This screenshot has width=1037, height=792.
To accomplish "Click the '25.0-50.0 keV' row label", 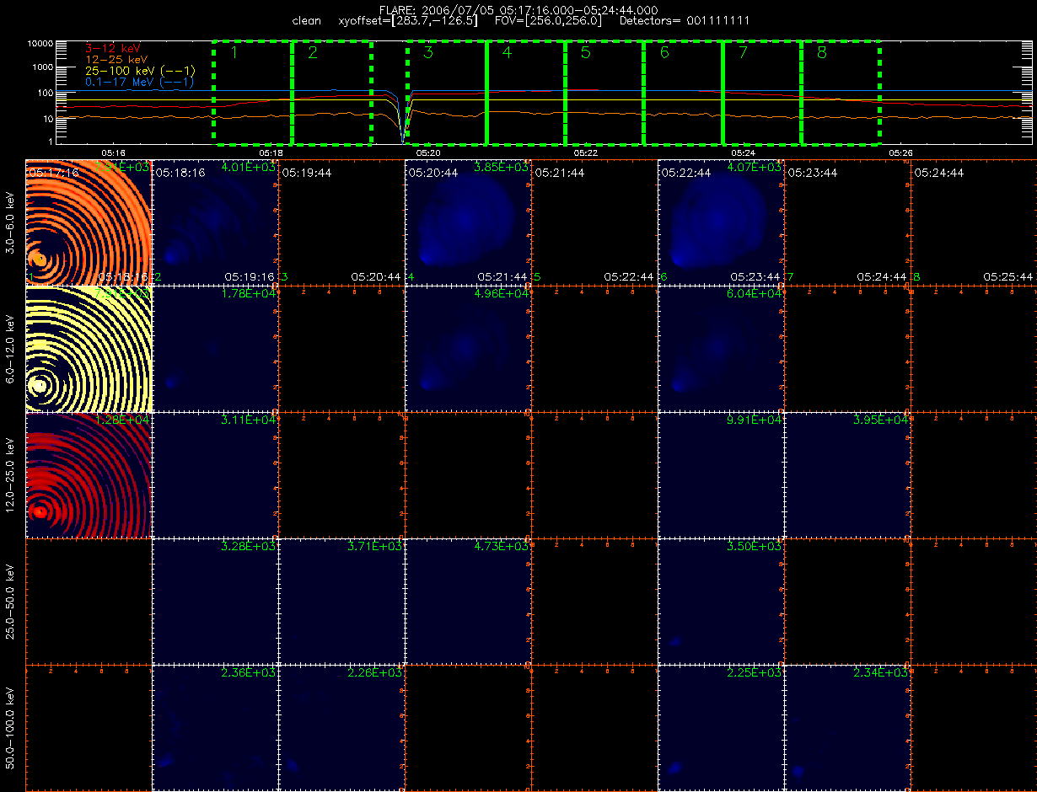I will pyautogui.click(x=10, y=602).
